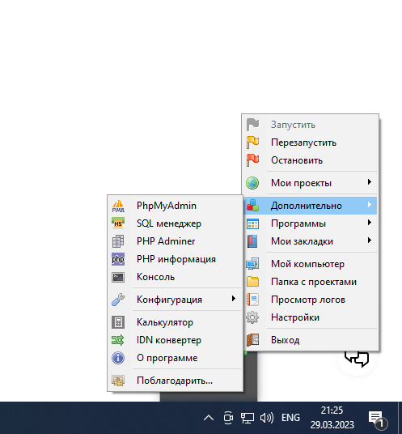Click the green arrows icon for IDN конвертер
Screen dimensions: 402x434
(118, 340)
